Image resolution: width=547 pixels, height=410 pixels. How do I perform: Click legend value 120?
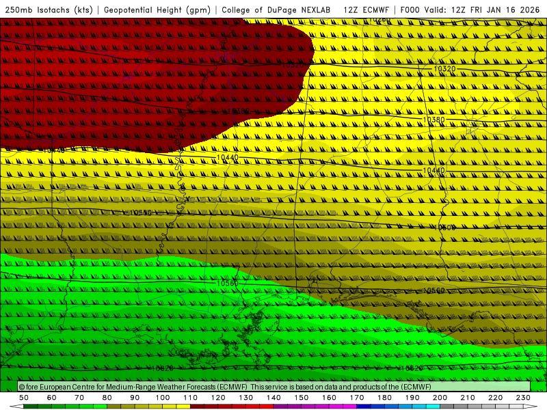[x=218, y=398]
